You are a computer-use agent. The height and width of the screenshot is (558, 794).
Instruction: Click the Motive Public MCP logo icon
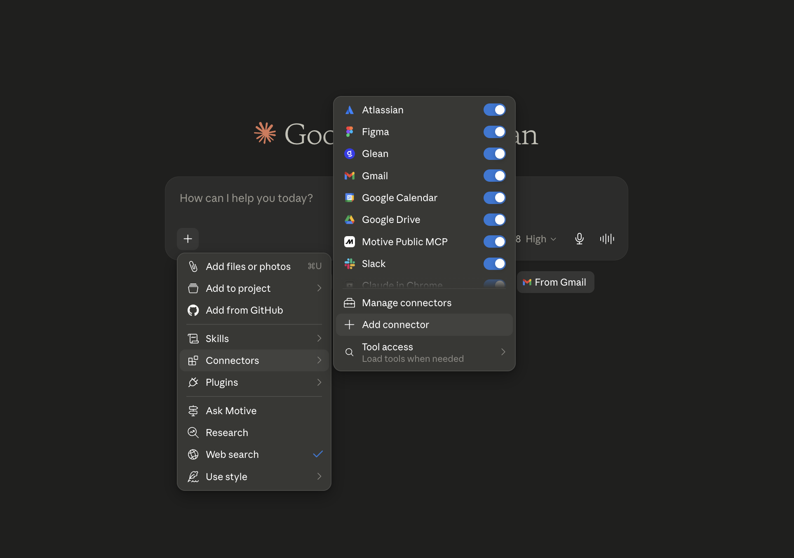pyautogui.click(x=350, y=242)
